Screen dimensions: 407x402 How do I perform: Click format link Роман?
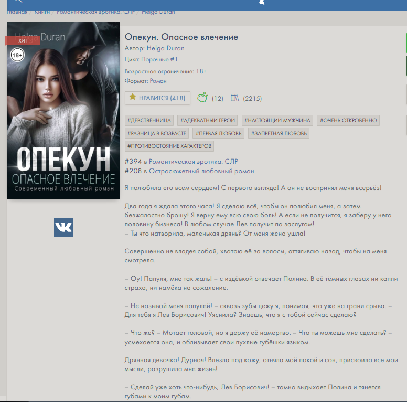pos(158,81)
